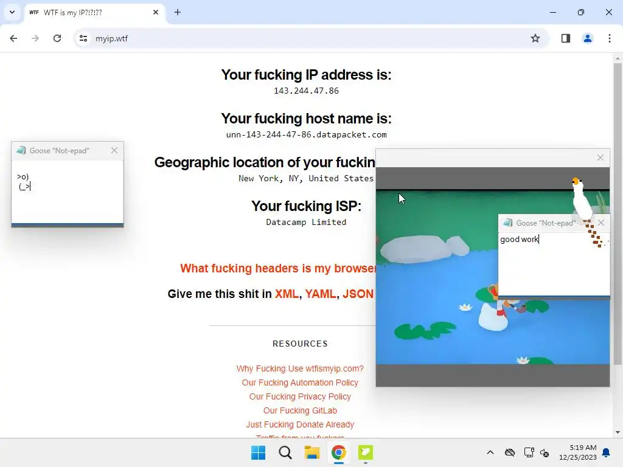Open the notification bell

click(x=607, y=452)
